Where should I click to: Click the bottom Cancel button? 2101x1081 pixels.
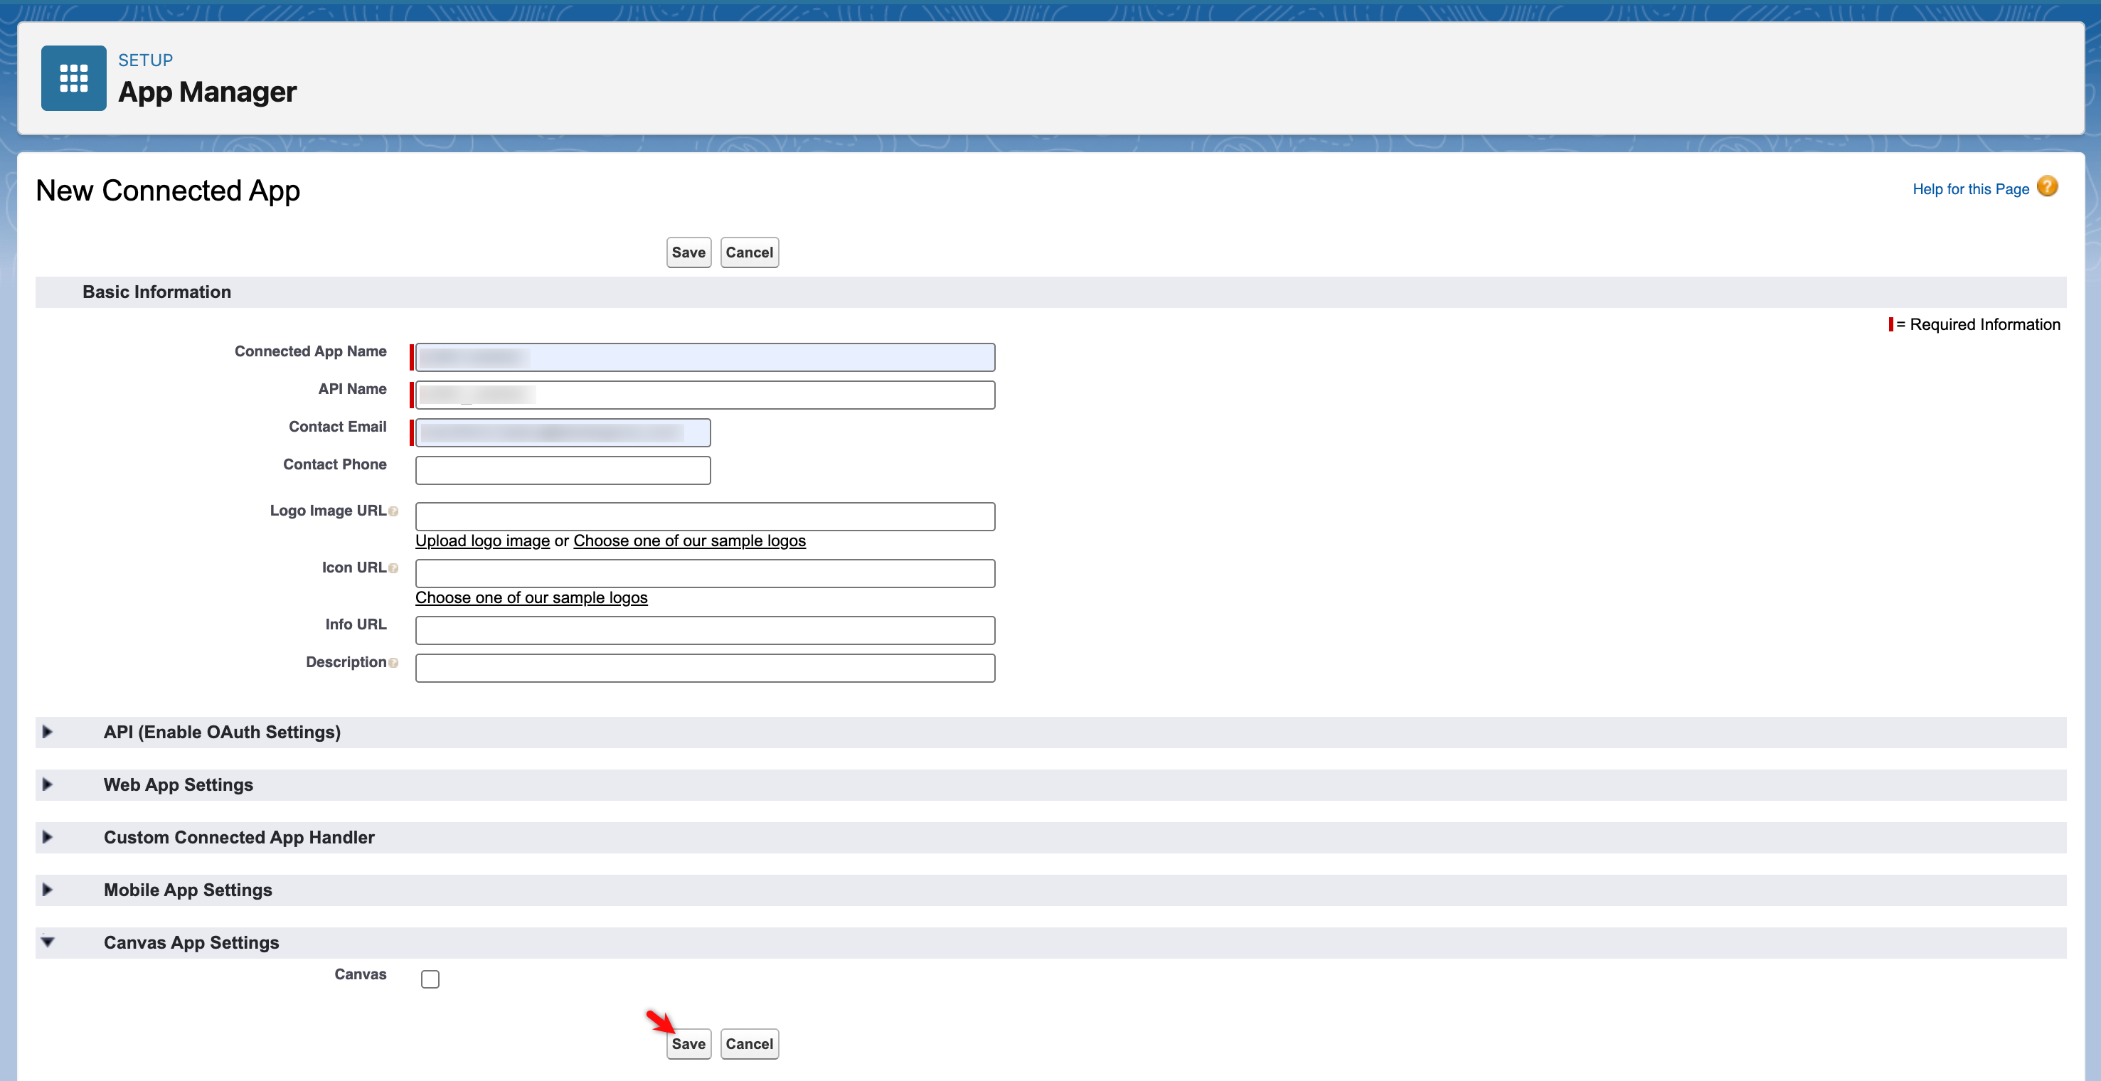pos(749,1044)
